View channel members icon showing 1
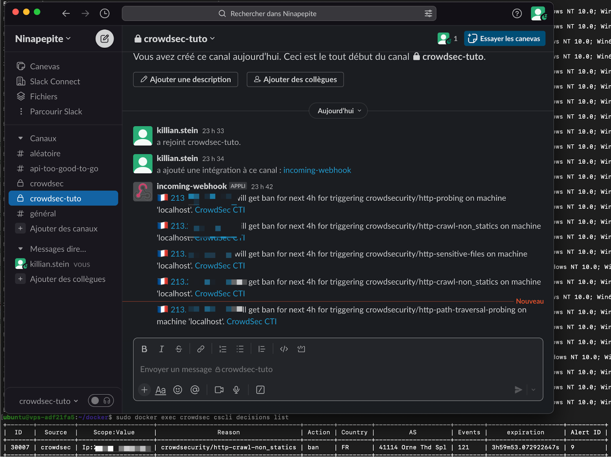The height and width of the screenshot is (457, 611). pos(448,39)
